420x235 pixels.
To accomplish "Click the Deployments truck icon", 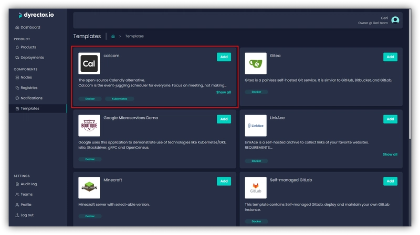I will 17,58.
